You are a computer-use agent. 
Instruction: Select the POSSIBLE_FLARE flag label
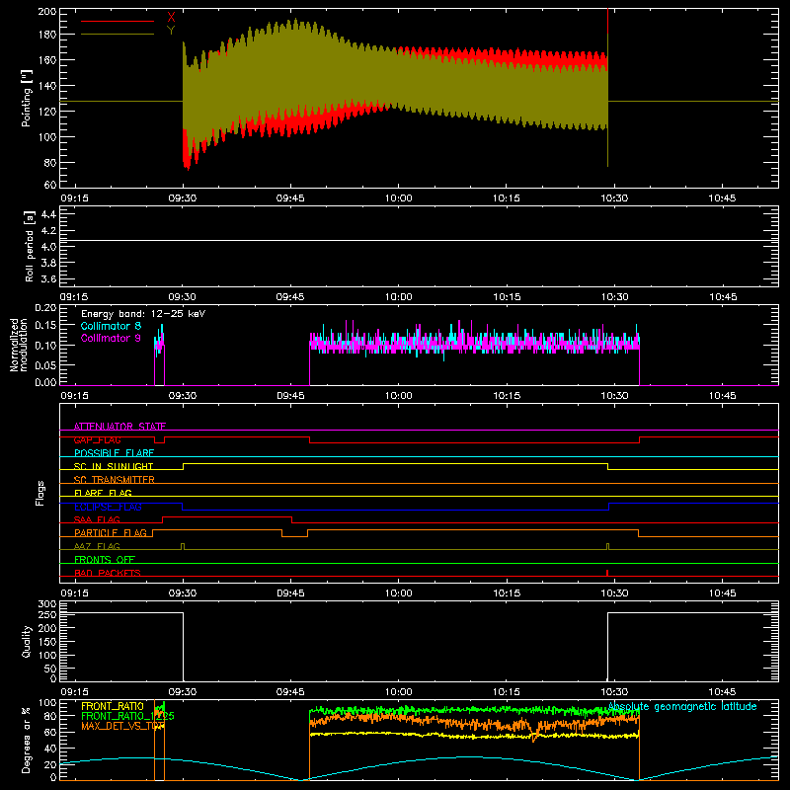coord(114,453)
